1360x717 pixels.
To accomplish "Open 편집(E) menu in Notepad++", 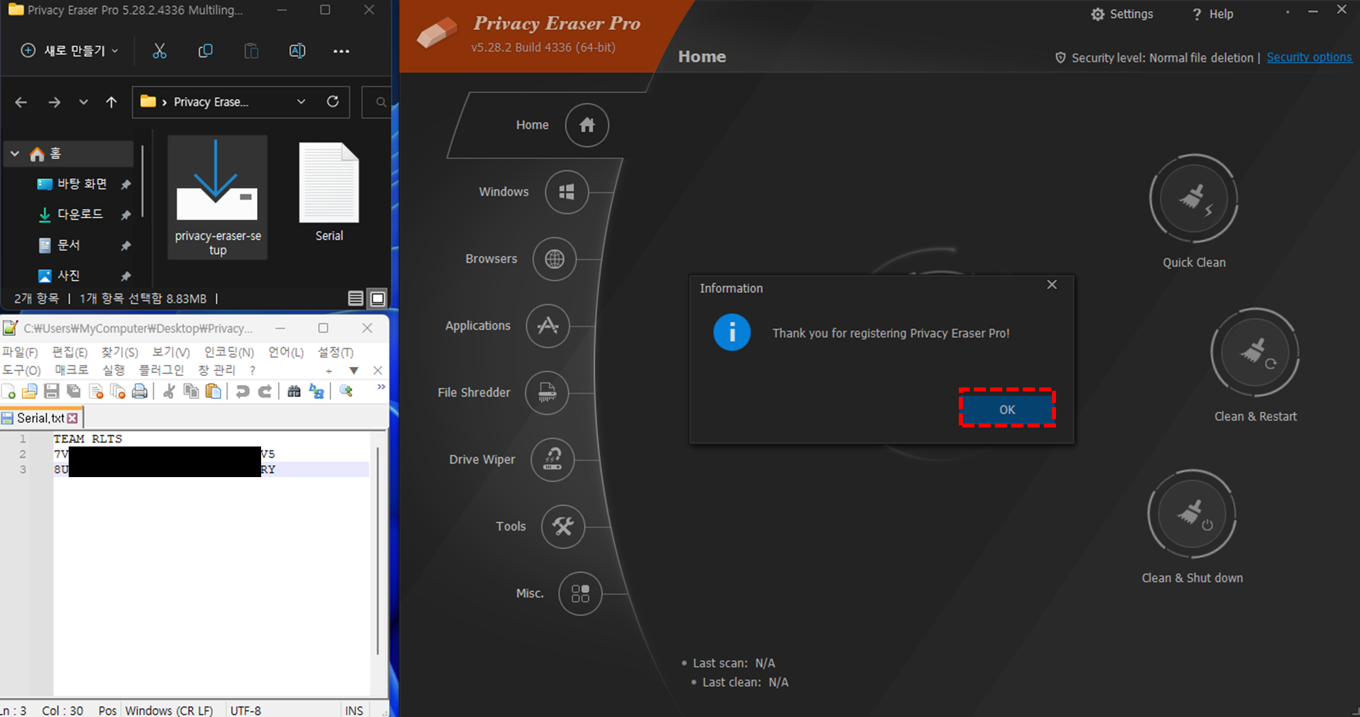I will pyautogui.click(x=69, y=352).
